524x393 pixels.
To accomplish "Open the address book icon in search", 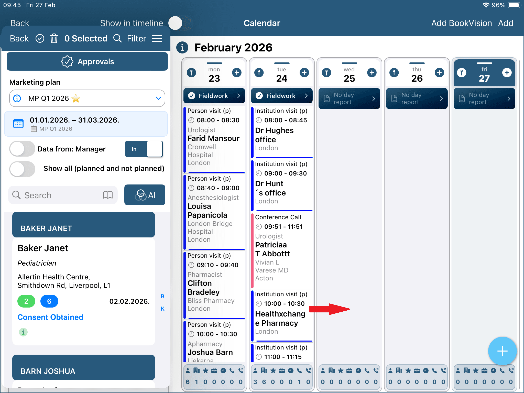I will [x=108, y=195].
